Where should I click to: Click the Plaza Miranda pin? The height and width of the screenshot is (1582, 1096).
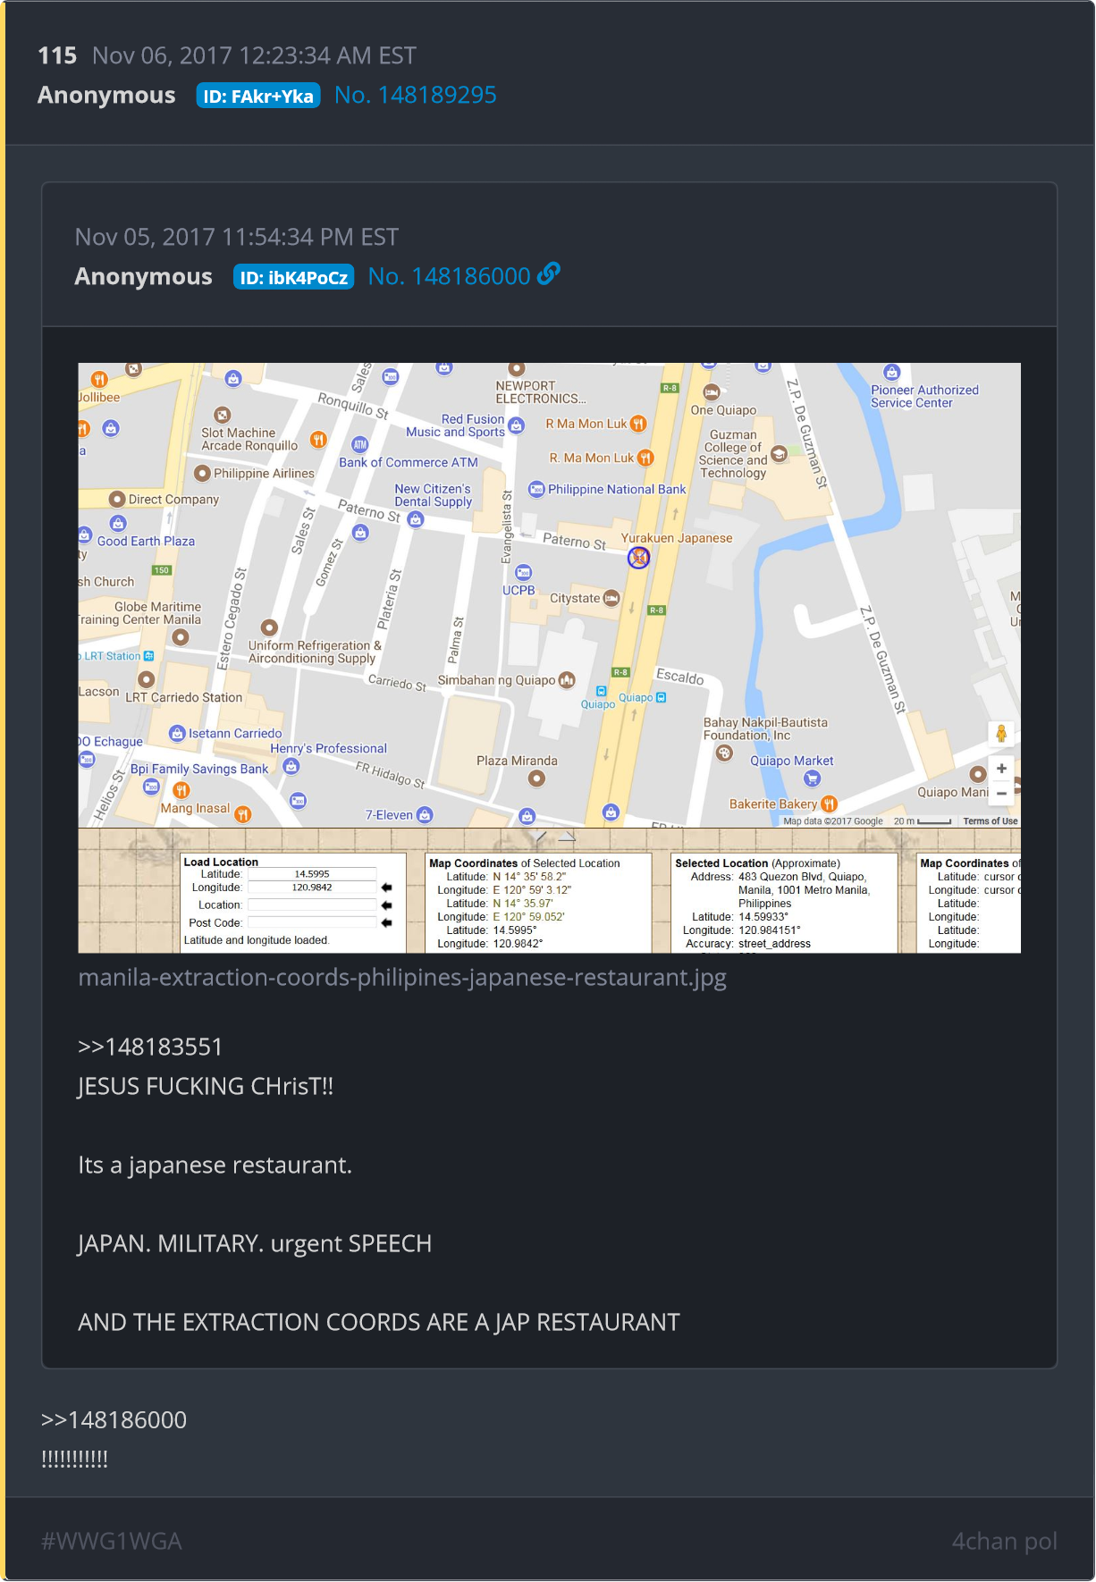[536, 778]
